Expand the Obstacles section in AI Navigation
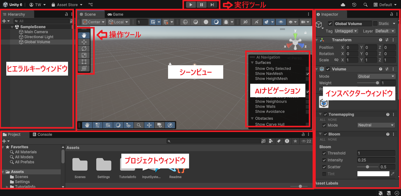Image resolution: width=401 pixels, height=196 pixels. [x=253, y=118]
